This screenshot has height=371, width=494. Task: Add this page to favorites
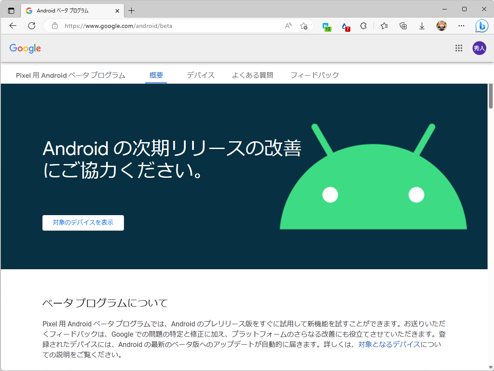tap(304, 26)
